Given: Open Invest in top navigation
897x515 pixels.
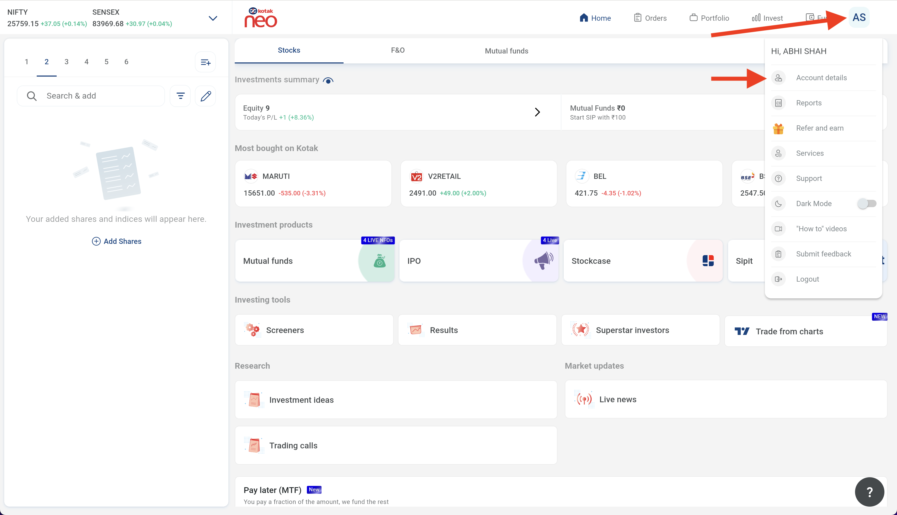Looking at the screenshot, I should click(x=767, y=18).
